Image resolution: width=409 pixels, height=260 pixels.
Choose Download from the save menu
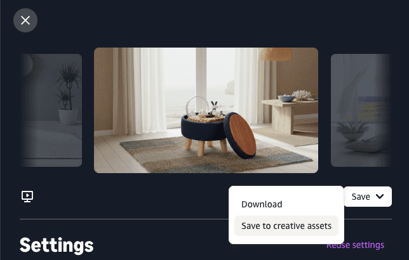coord(262,204)
